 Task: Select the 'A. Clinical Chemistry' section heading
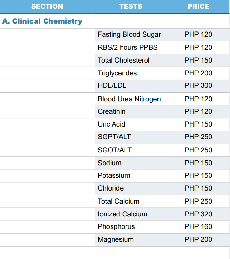(x=42, y=21)
